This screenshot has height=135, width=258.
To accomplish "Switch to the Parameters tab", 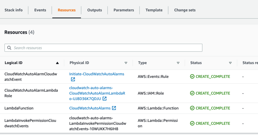I will pos(124,10).
